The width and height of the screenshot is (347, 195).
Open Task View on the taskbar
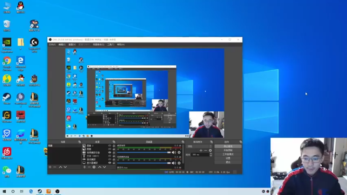pos(21,191)
